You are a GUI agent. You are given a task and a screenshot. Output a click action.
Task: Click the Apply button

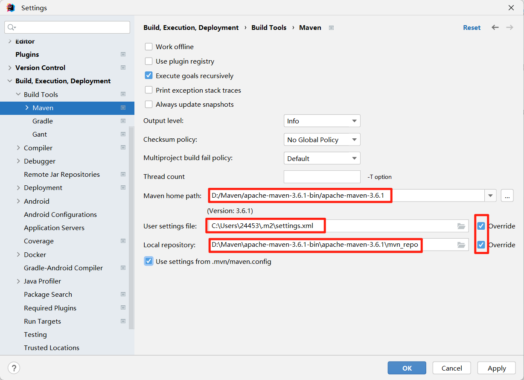[x=497, y=368]
